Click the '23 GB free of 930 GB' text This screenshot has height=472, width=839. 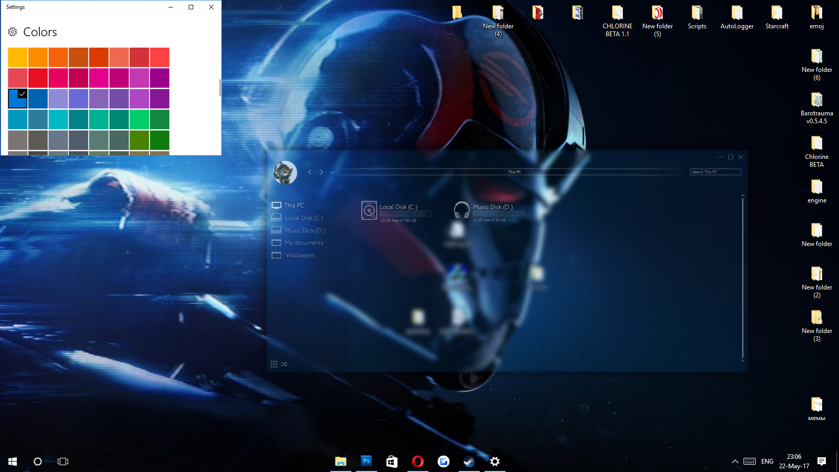click(399, 220)
